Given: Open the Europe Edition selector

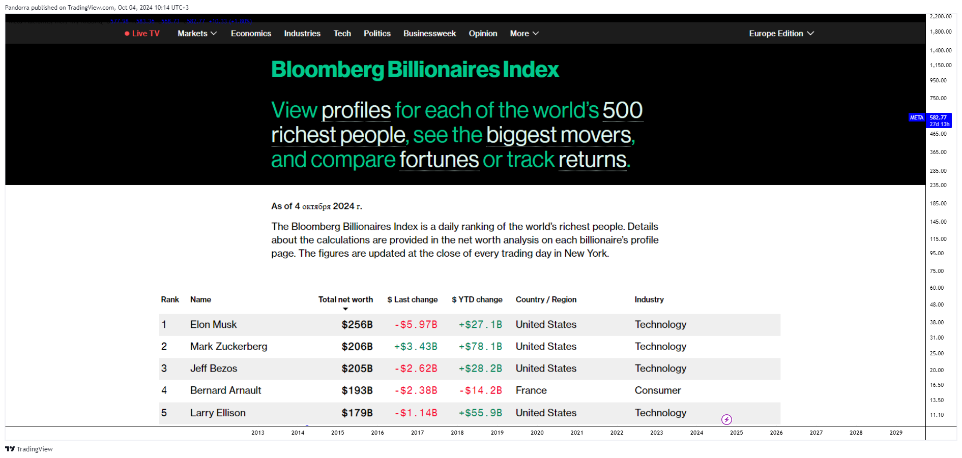Looking at the screenshot, I should (781, 34).
